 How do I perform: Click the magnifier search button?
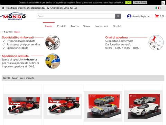click(x=118, y=16)
